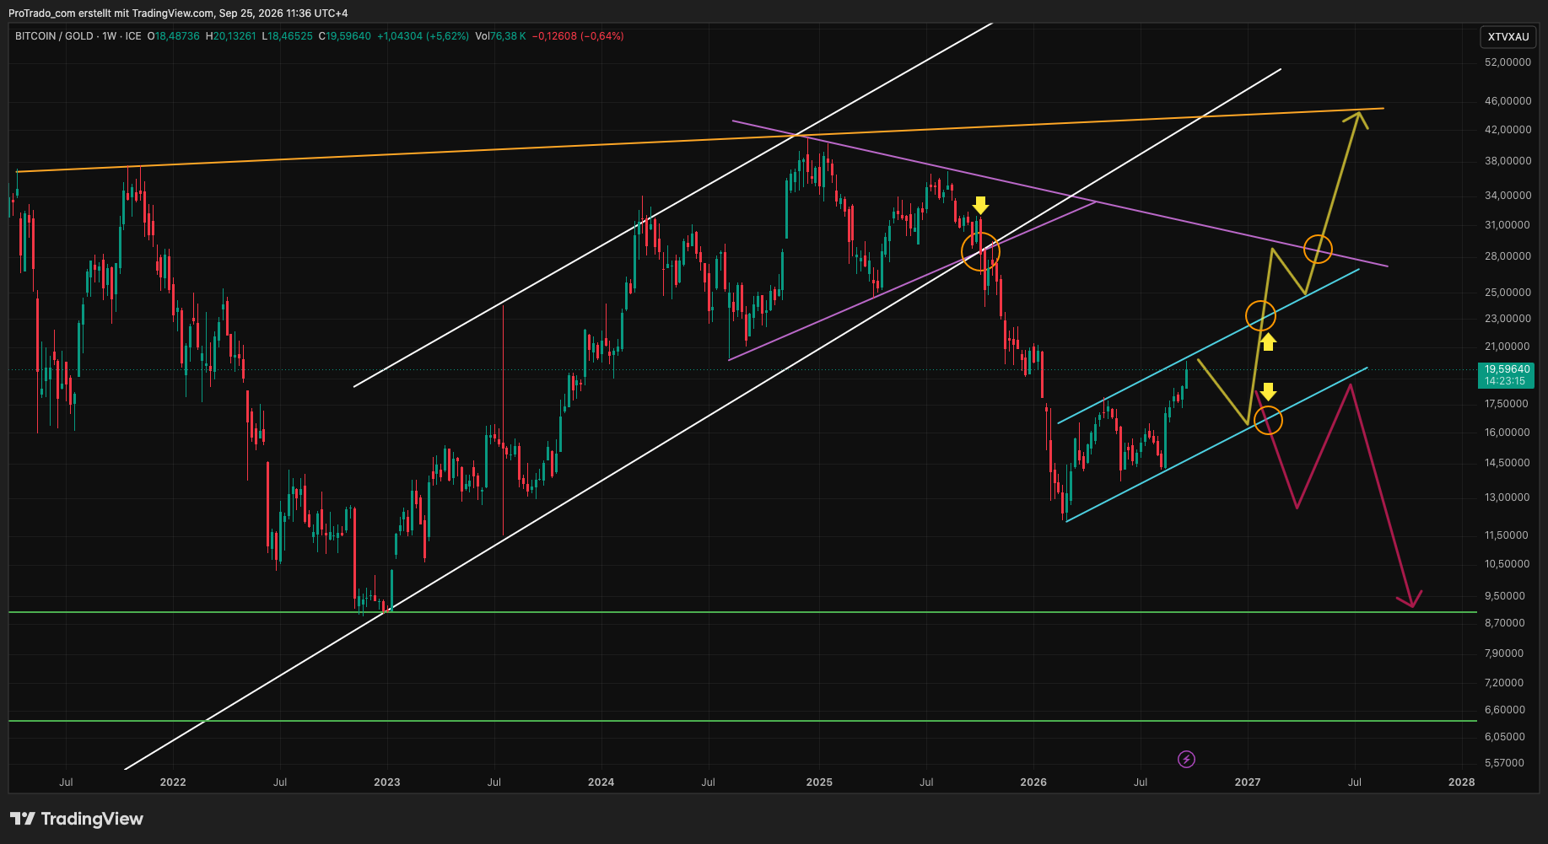Click the 2028 label on time axis
Screen dimensions: 1548x844
pos(1462,782)
